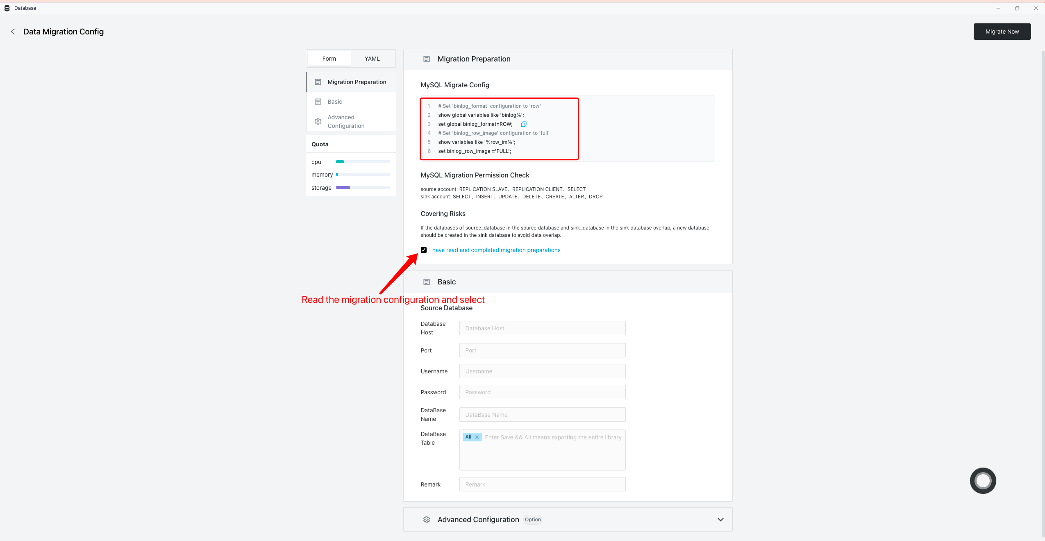
Task: Expand Advanced Configuration chevron
Action: 720,520
